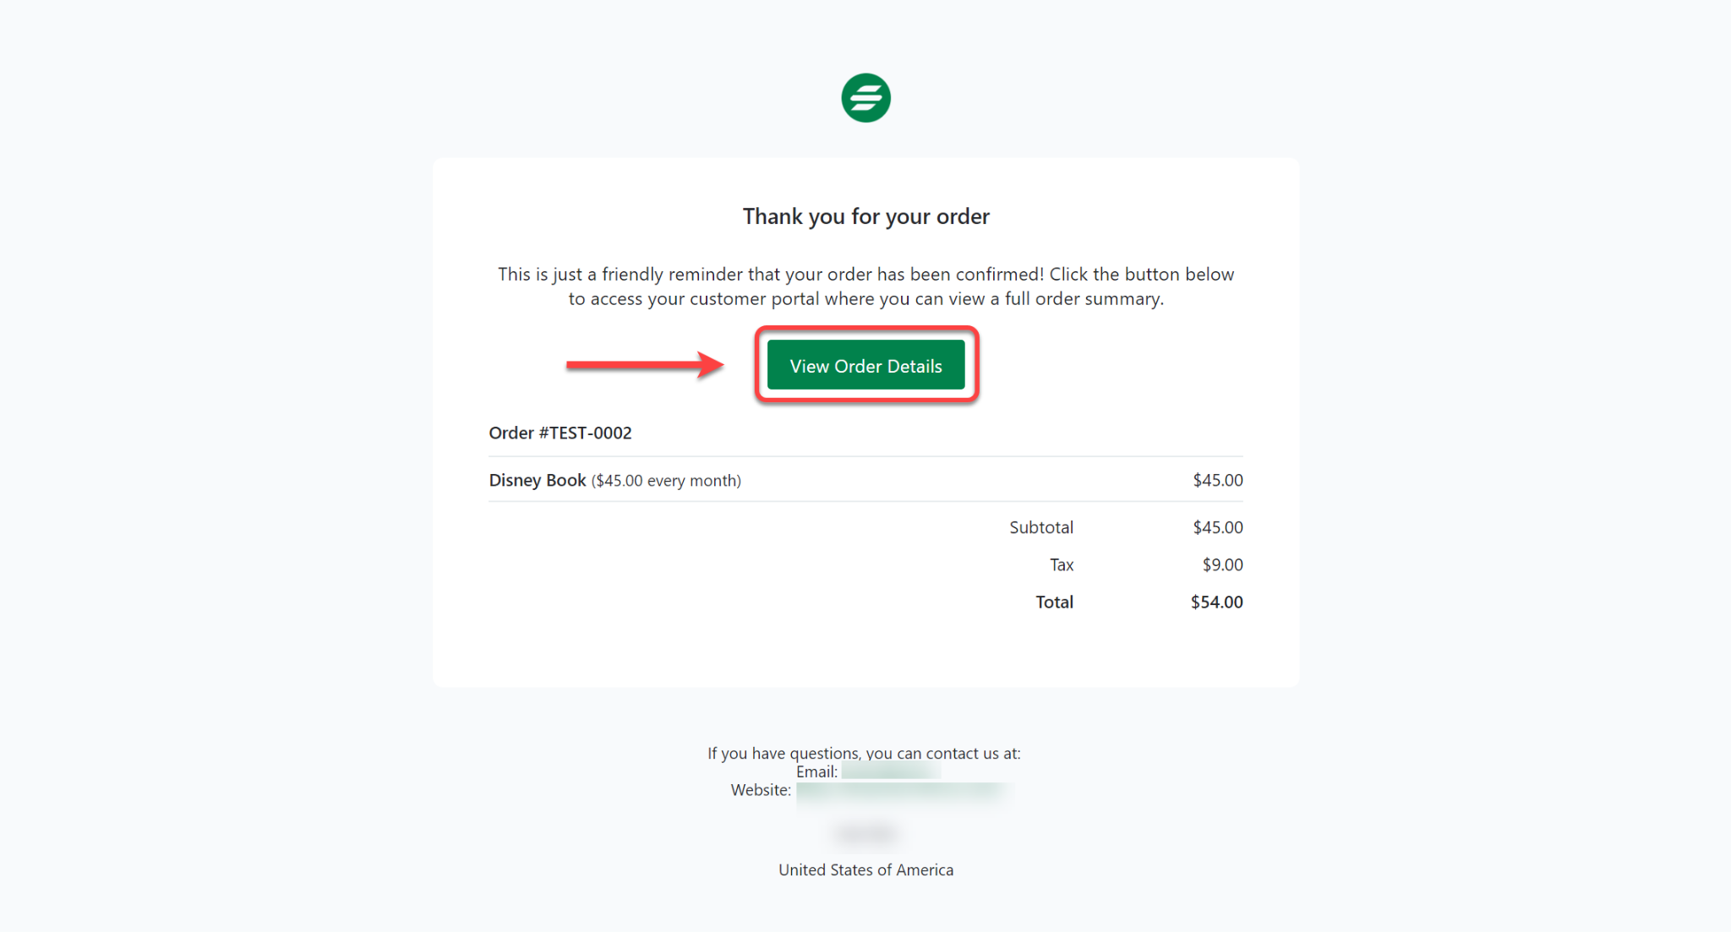1731x932 pixels.
Task: Select the Thank you for your order heading
Action: [865, 216]
